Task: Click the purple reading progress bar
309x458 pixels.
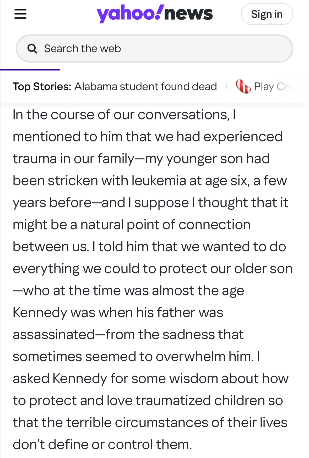Action: pos(30,70)
